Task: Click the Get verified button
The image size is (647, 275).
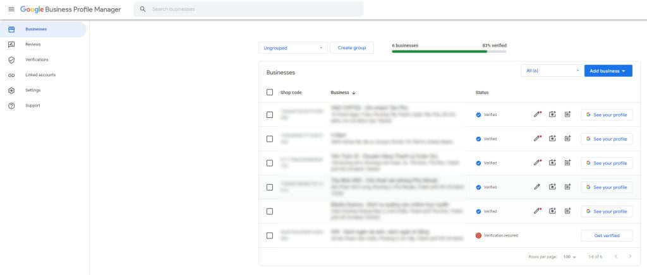Action: 607,235
